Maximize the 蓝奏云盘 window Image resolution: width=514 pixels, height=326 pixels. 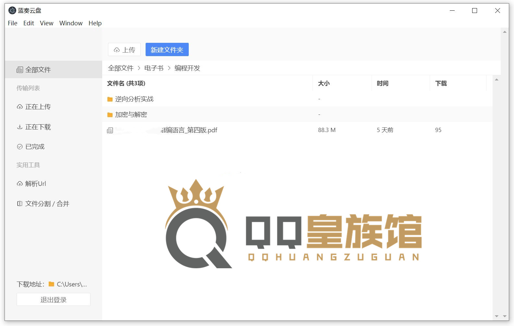point(474,10)
